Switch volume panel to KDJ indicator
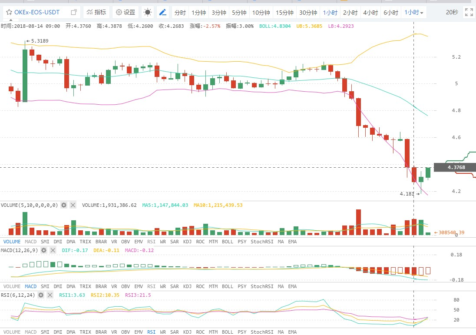The width and height of the screenshot is (476, 335). pyautogui.click(x=187, y=242)
